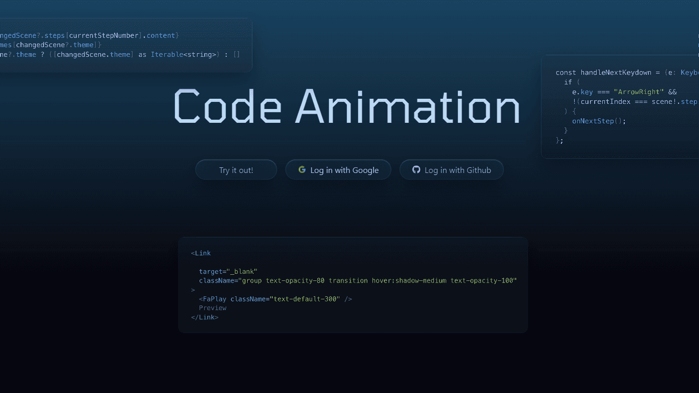The image size is (699, 393).
Task: Sign in using Log in with Google
Action: coord(338,170)
